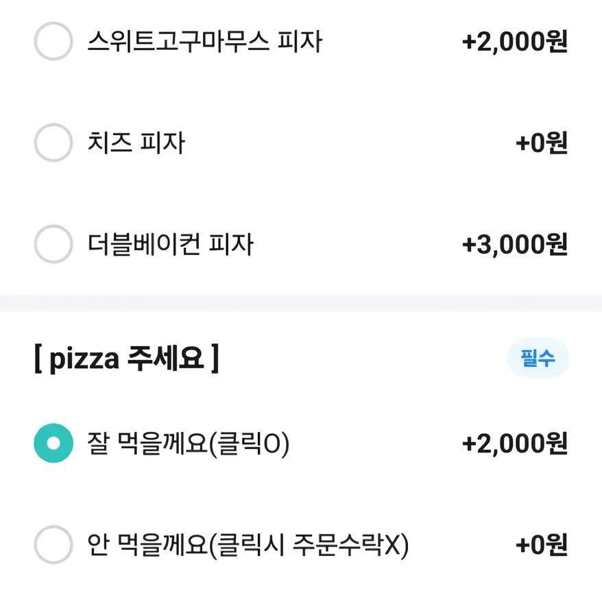The width and height of the screenshot is (602, 595).
Task: Select the 안 먹을께요 radio circle
Action: click(x=53, y=544)
